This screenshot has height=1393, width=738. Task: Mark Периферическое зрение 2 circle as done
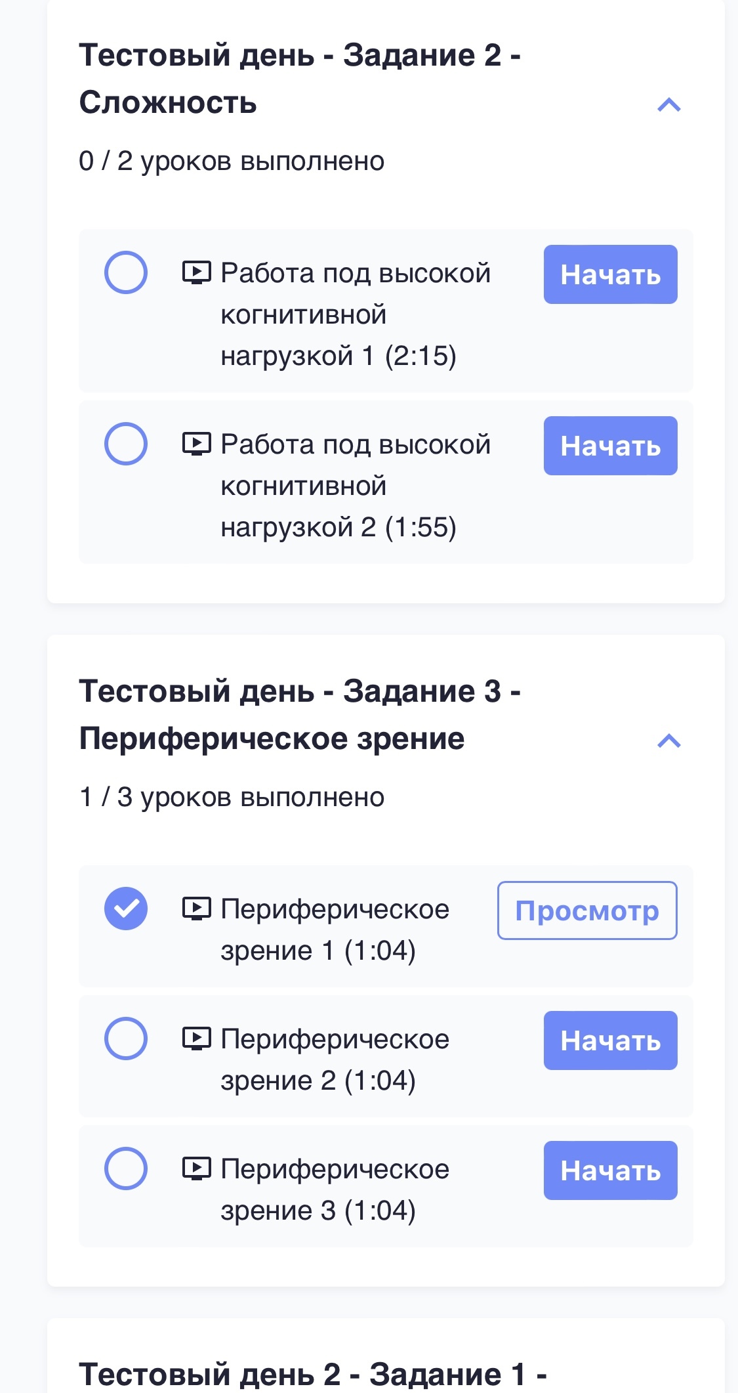[126, 1039]
